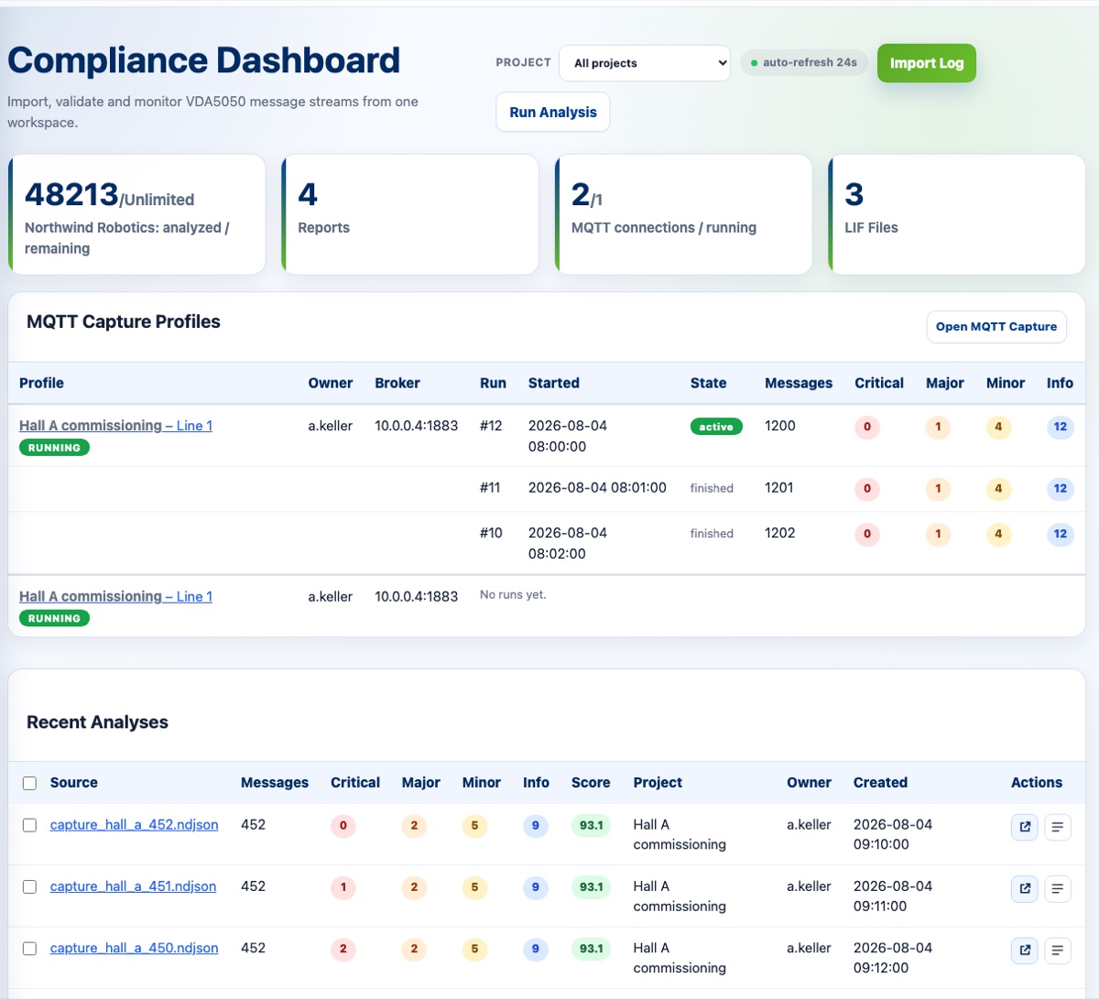Check the box for capture_hall_a_451.ndjson
The width and height of the screenshot is (1099, 999).
[x=29, y=886]
